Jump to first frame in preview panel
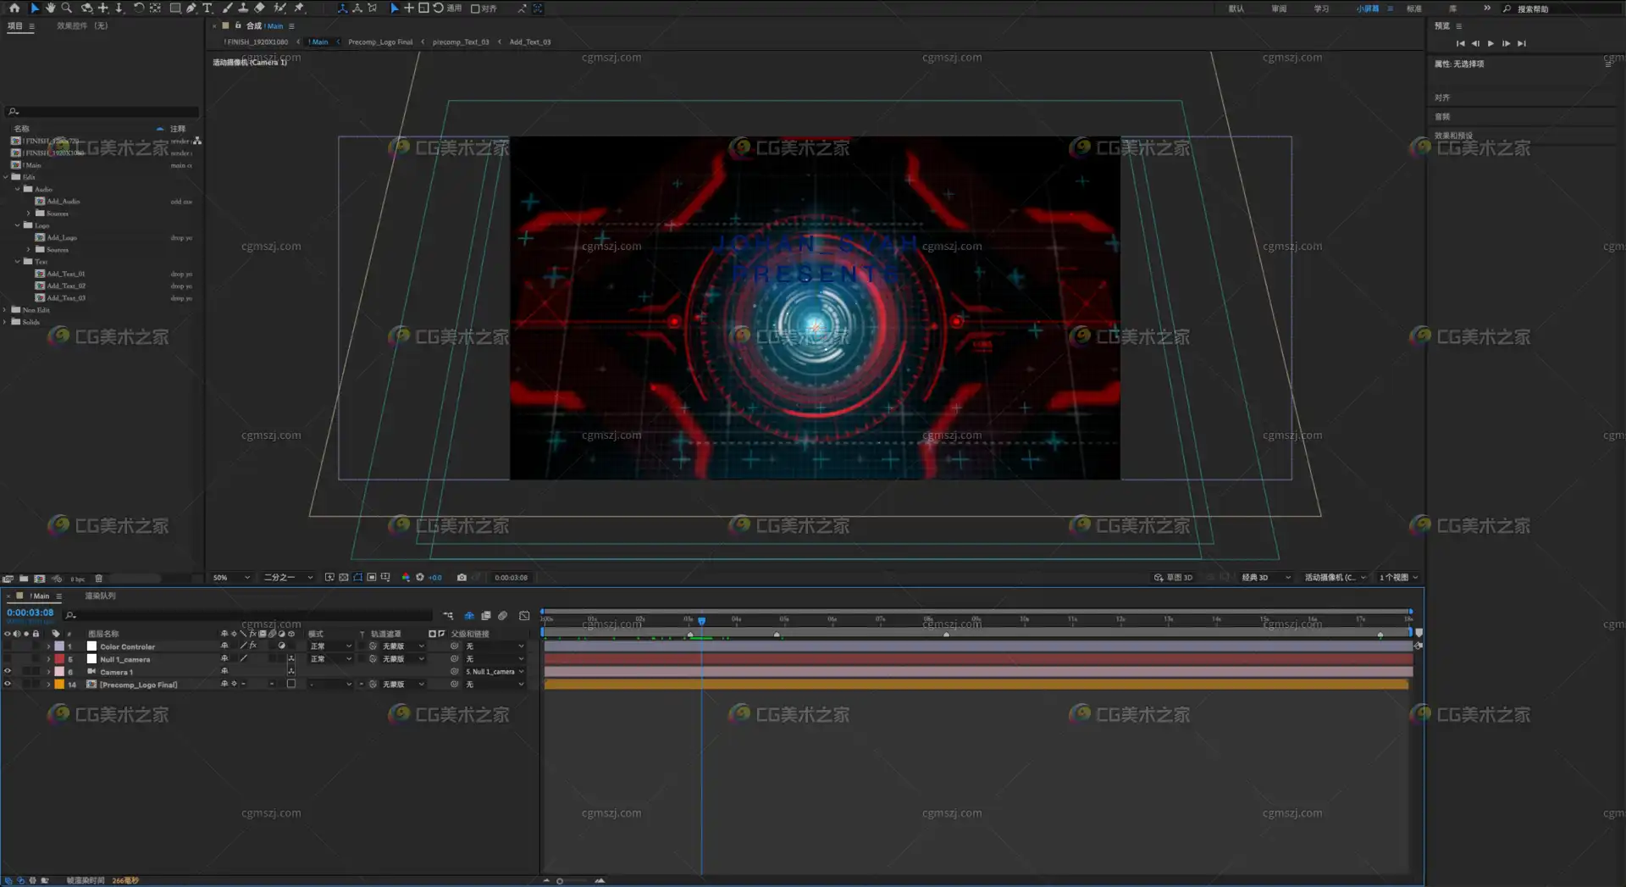Image resolution: width=1626 pixels, height=887 pixels. coord(1460,43)
